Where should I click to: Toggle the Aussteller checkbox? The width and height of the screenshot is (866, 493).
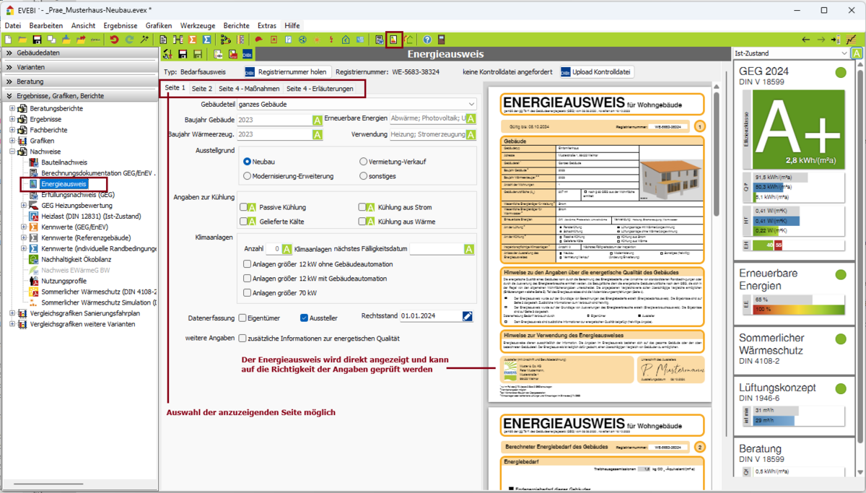[304, 318]
